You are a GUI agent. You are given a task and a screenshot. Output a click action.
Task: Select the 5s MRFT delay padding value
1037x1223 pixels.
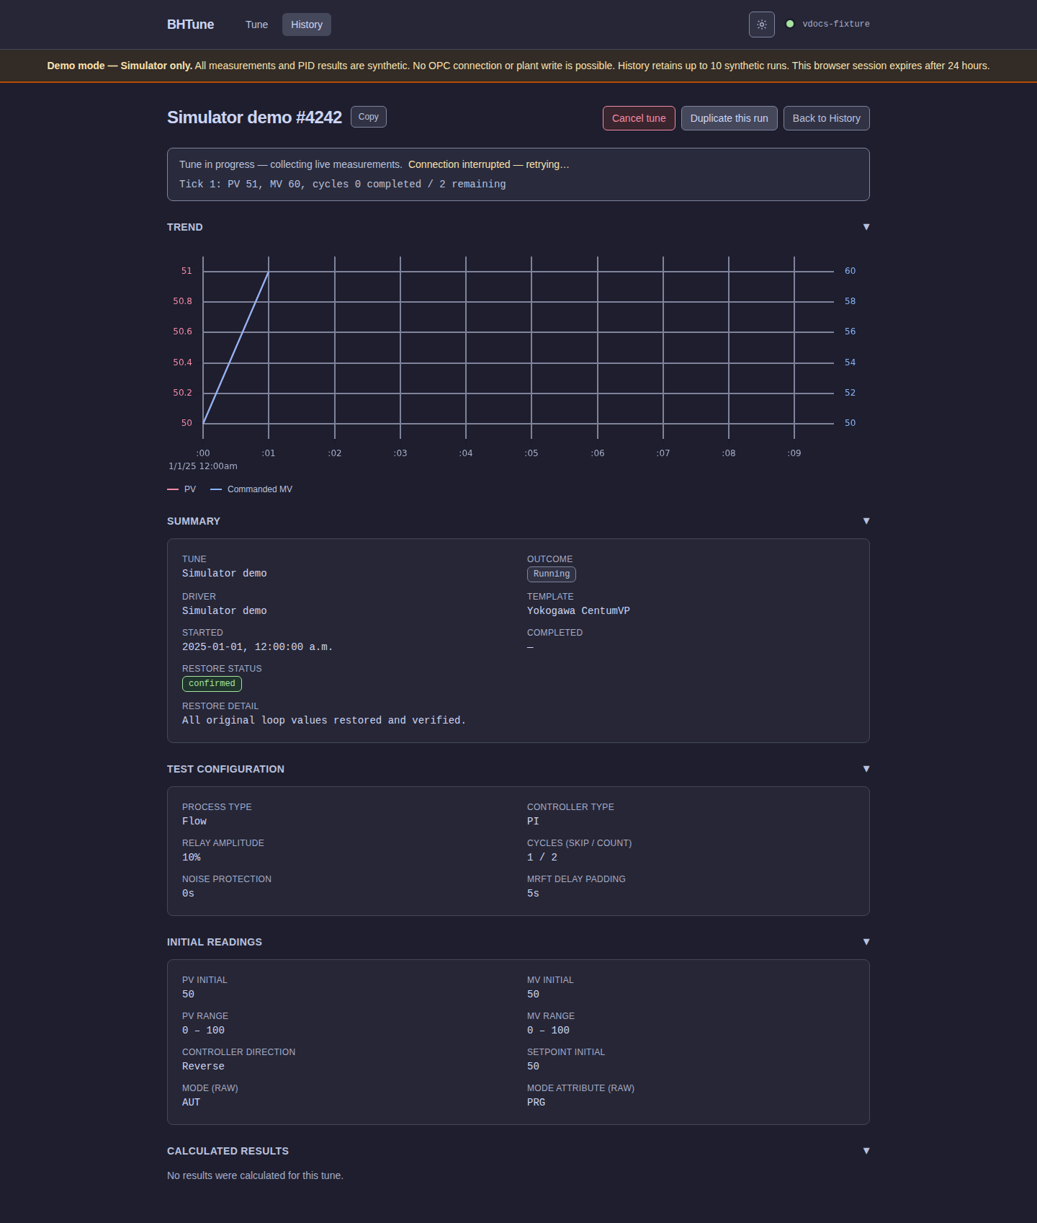tap(533, 894)
